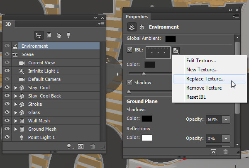The width and height of the screenshot is (249, 168).
Task: Toggle Point Light 1 visibility eye
Action: pos(7,137)
